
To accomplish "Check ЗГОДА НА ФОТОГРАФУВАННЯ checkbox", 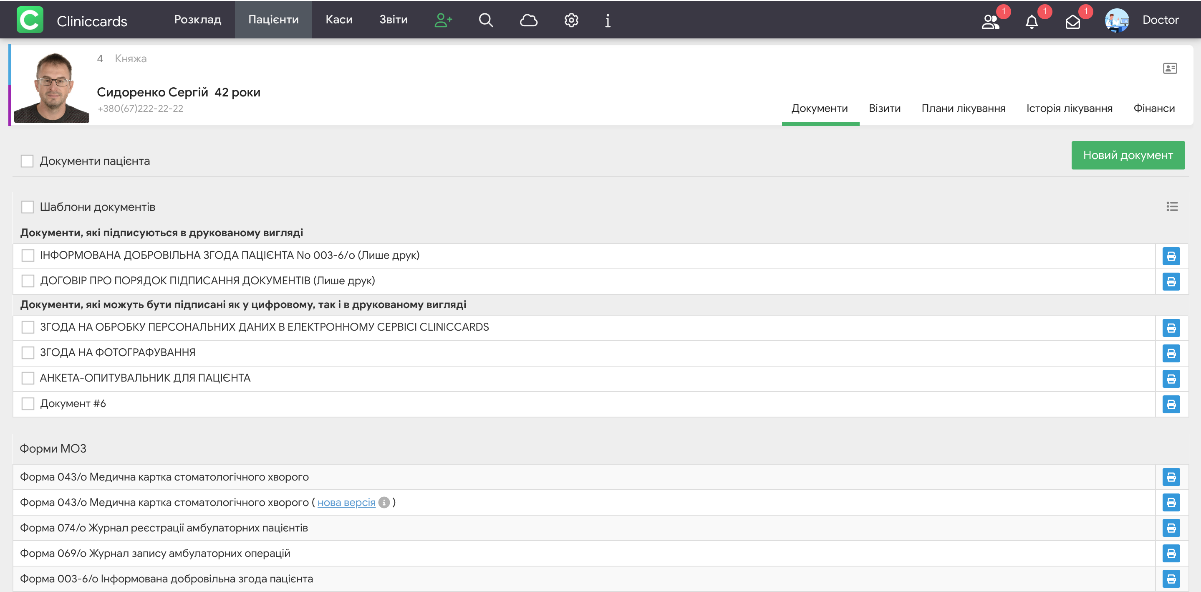I will point(28,352).
